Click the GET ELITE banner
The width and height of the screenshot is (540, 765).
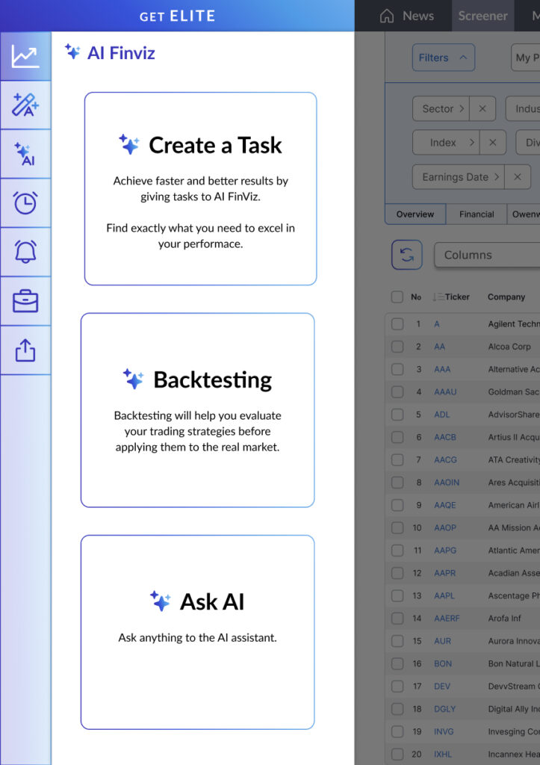click(x=177, y=16)
